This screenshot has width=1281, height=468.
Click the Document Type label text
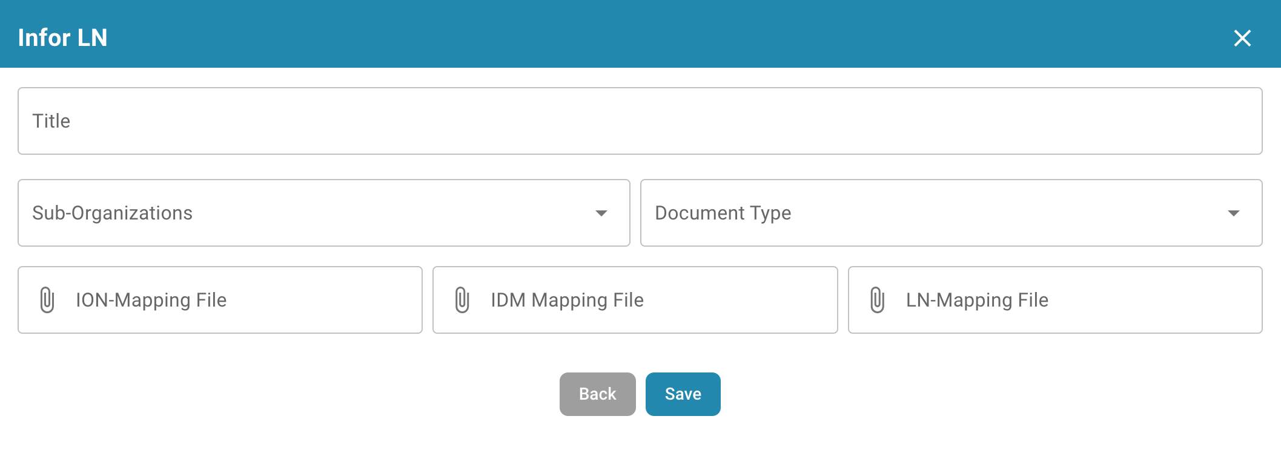click(x=723, y=213)
